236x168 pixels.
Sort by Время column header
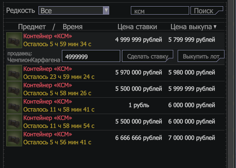[72, 27]
